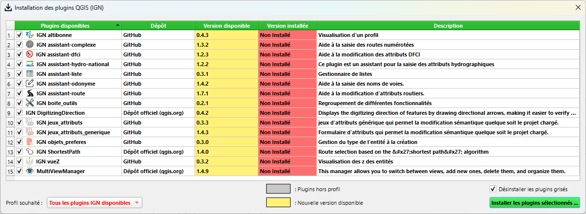Uncheck the IGN assistant-liste checkbox
The width and height of the screenshot is (586, 214).
(20, 73)
